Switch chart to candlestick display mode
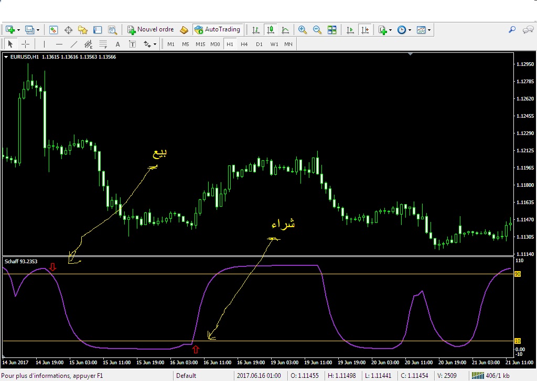 [x=270, y=30]
